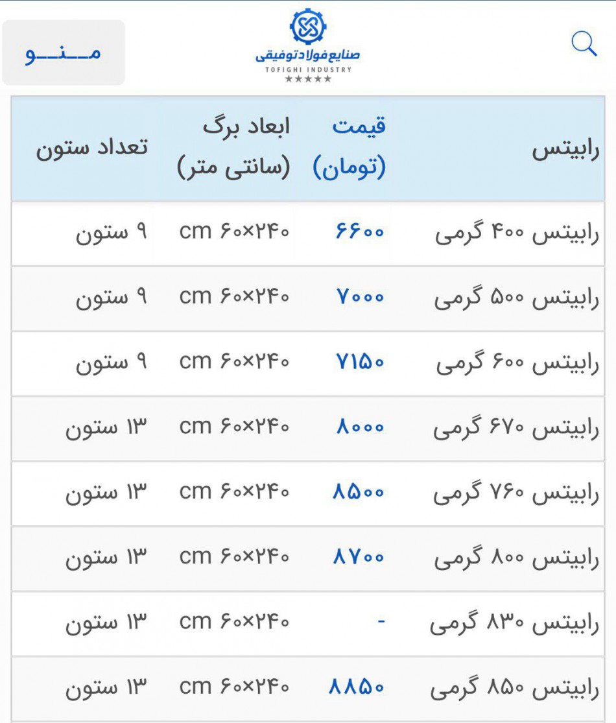Select the رابیتس ۵۰۰ گرمی product name
Screen dimensions: 616x723
pyautogui.click(x=517, y=298)
